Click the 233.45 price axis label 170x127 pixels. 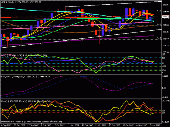point(166,32)
